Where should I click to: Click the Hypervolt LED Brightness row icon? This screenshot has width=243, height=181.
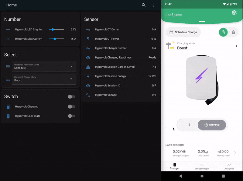point(8,29)
